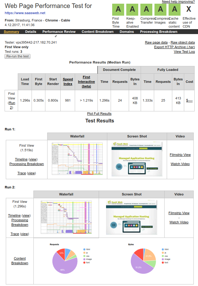Viewport: 198px width, 286px height.
Task: Open Raw object data link
Action: coord(182,42)
